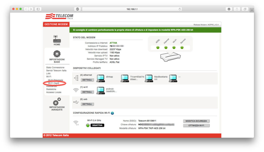Click the usb connection icon
This screenshot has height=152, width=264.
76,102
